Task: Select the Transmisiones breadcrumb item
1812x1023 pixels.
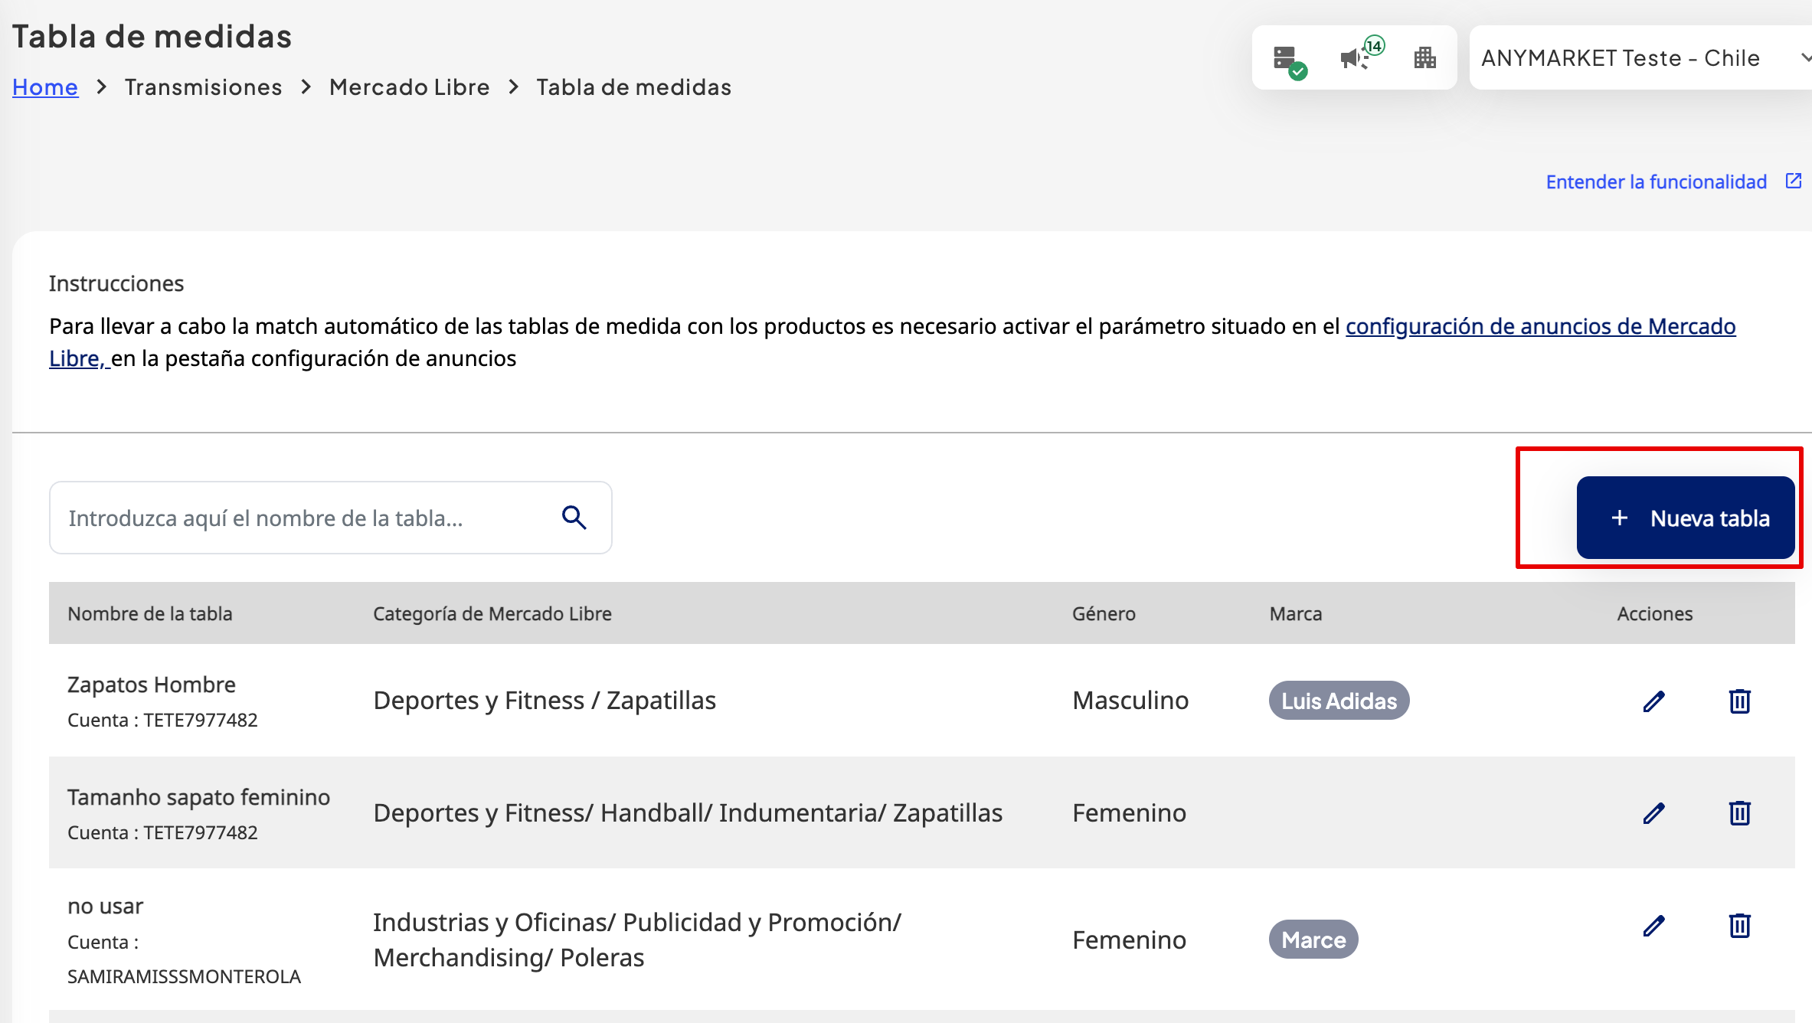Action: click(204, 87)
